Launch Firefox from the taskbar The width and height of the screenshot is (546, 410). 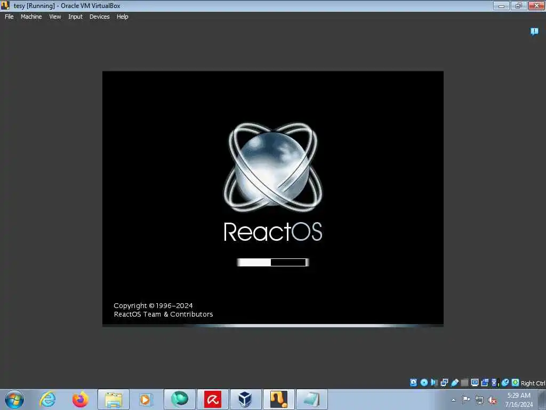pyautogui.click(x=80, y=399)
